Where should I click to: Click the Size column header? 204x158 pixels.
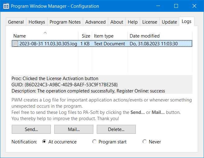[x=86, y=36]
